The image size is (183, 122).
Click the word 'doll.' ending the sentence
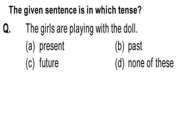(x=130, y=28)
